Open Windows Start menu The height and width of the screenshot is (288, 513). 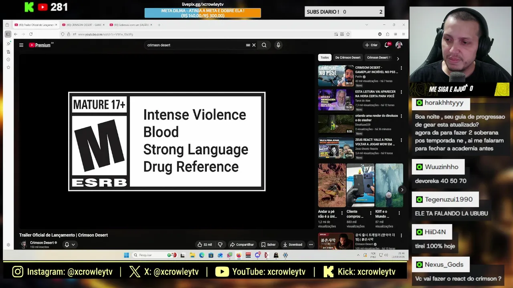tap(126, 255)
